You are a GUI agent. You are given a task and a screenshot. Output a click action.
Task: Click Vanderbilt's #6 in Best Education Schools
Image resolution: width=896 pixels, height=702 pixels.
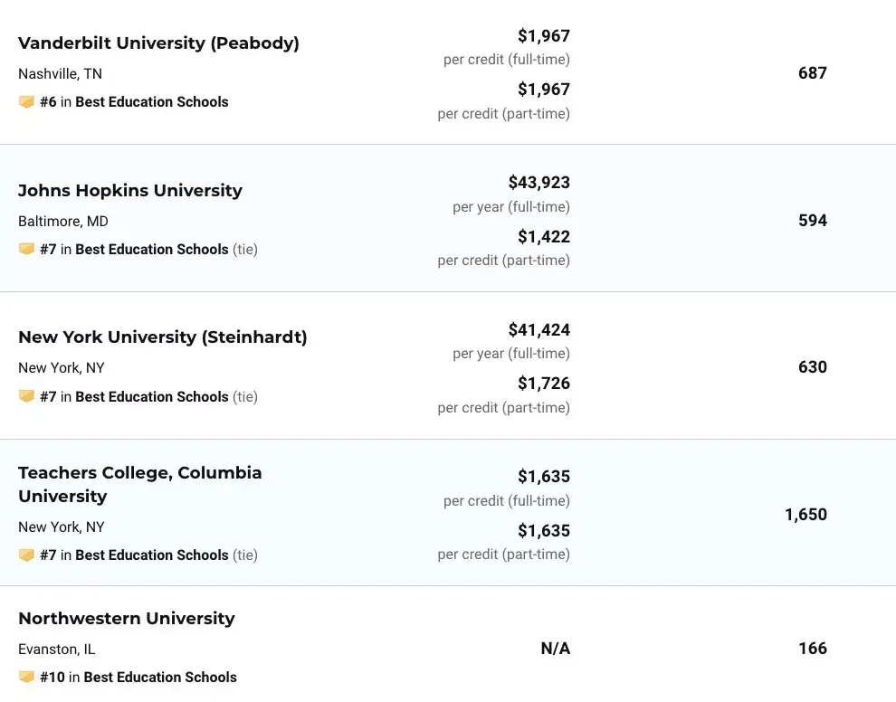tap(134, 102)
